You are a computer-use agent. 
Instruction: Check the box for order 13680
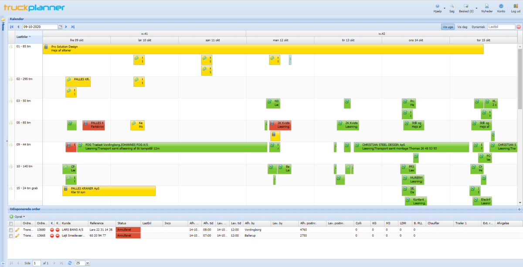pyautogui.click(x=11, y=229)
